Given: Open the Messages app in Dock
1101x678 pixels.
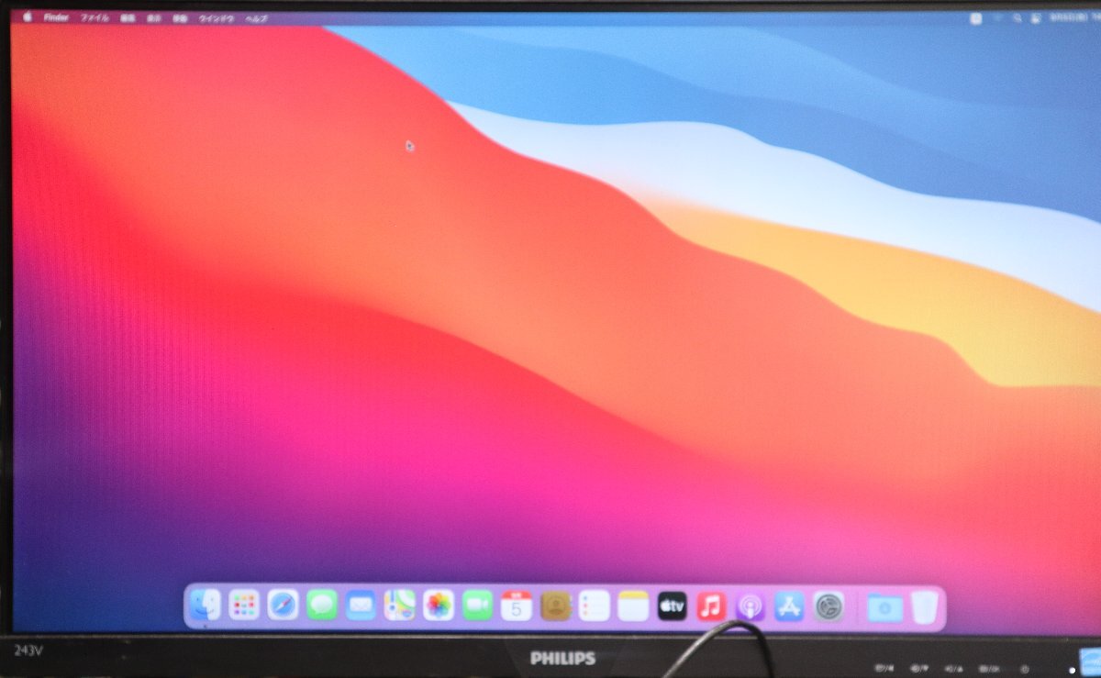Looking at the screenshot, I should pos(321,605).
